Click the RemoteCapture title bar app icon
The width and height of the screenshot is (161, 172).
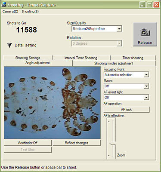coord(4,5)
